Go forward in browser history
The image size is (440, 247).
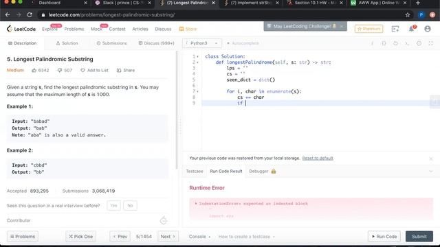(x=19, y=15)
